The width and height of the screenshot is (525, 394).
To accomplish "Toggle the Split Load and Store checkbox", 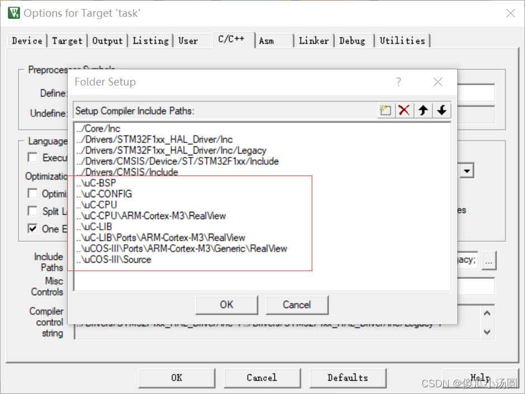I will [33, 211].
